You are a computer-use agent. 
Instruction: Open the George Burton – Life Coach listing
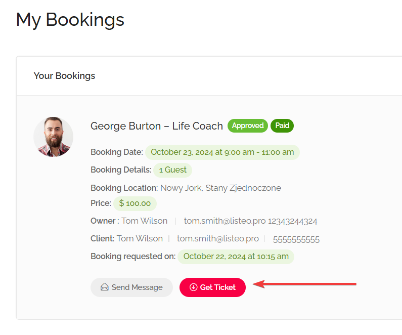point(157,126)
